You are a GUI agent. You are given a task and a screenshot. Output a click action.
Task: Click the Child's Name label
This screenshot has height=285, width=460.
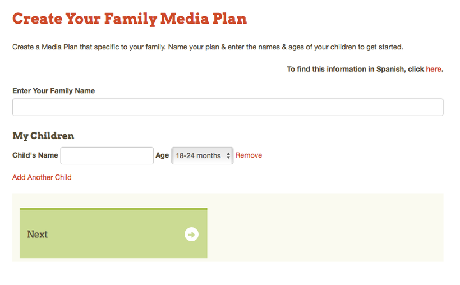click(35, 155)
